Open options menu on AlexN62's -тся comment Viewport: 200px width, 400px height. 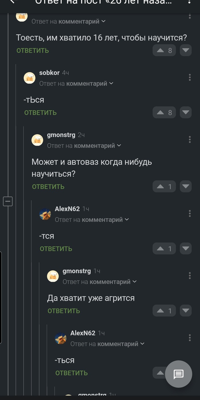pyautogui.click(x=189, y=213)
